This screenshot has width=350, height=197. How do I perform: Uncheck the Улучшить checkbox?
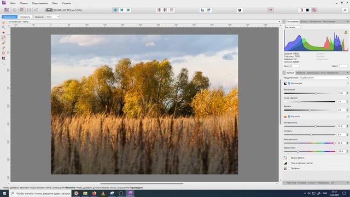(x=289, y=117)
